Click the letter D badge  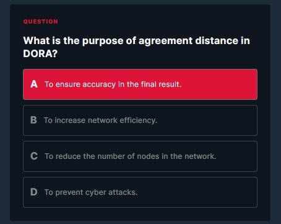34,192
